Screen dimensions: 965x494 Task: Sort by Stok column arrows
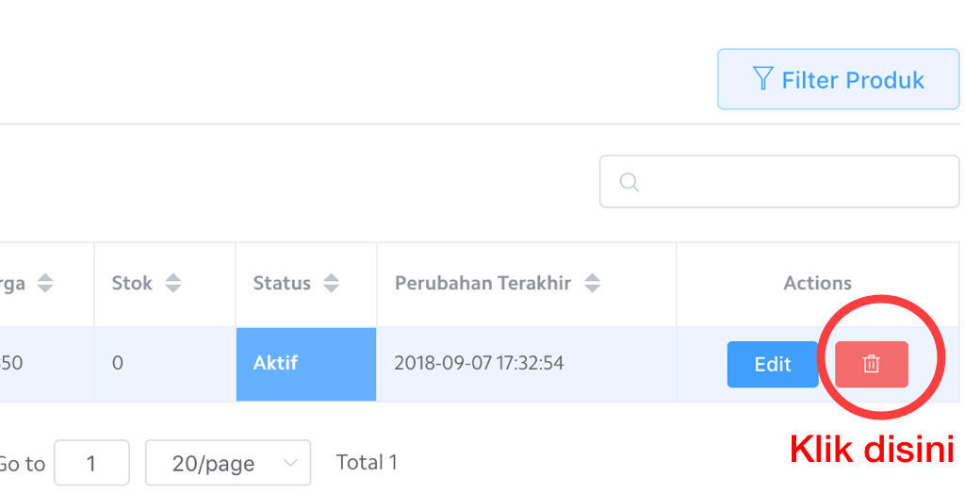point(172,283)
